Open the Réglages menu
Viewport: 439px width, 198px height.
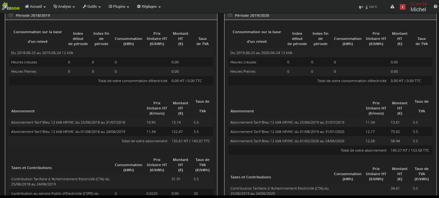149,6
